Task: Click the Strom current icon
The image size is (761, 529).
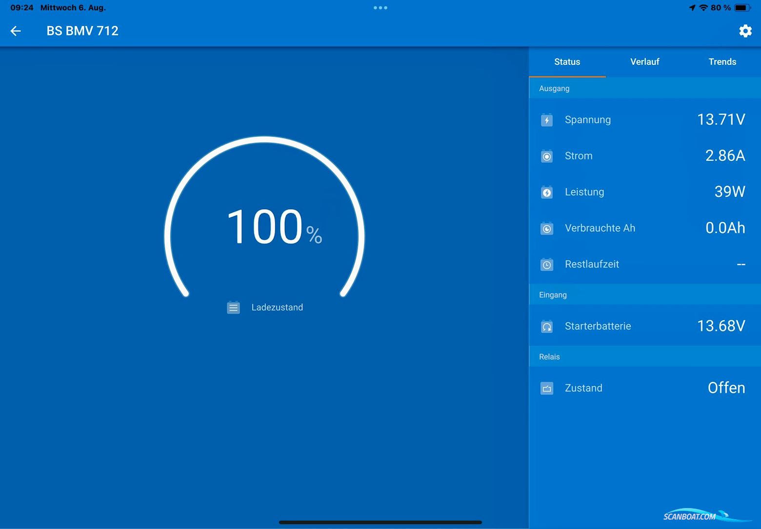Action: [x=547, y=156]
